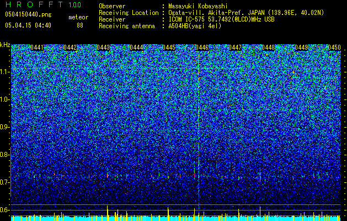Select observer name Masayuki Kobayashi
This screenshot has width=347, height=221.
(198, 6)
